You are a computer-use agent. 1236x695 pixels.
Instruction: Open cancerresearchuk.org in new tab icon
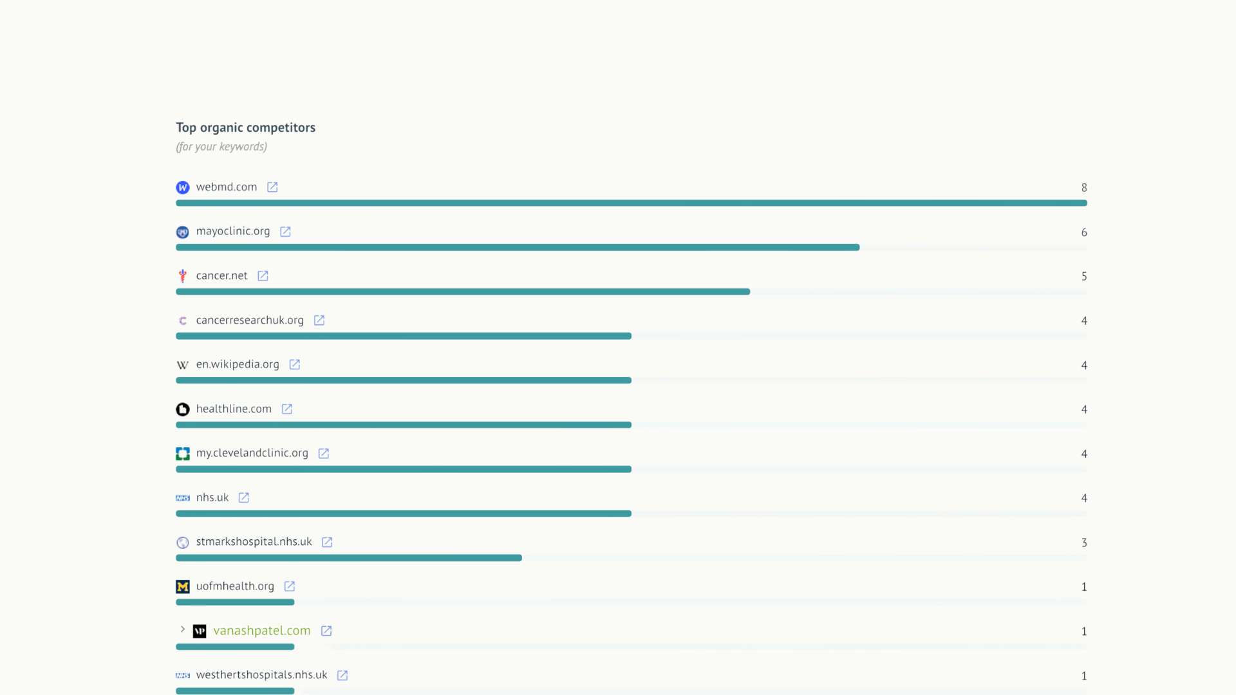[319, 320]
